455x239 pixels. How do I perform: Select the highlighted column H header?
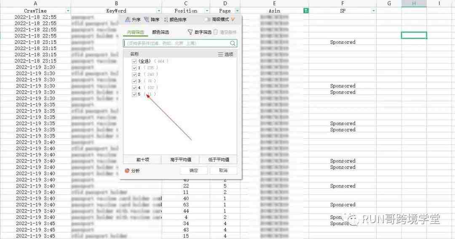414,3
